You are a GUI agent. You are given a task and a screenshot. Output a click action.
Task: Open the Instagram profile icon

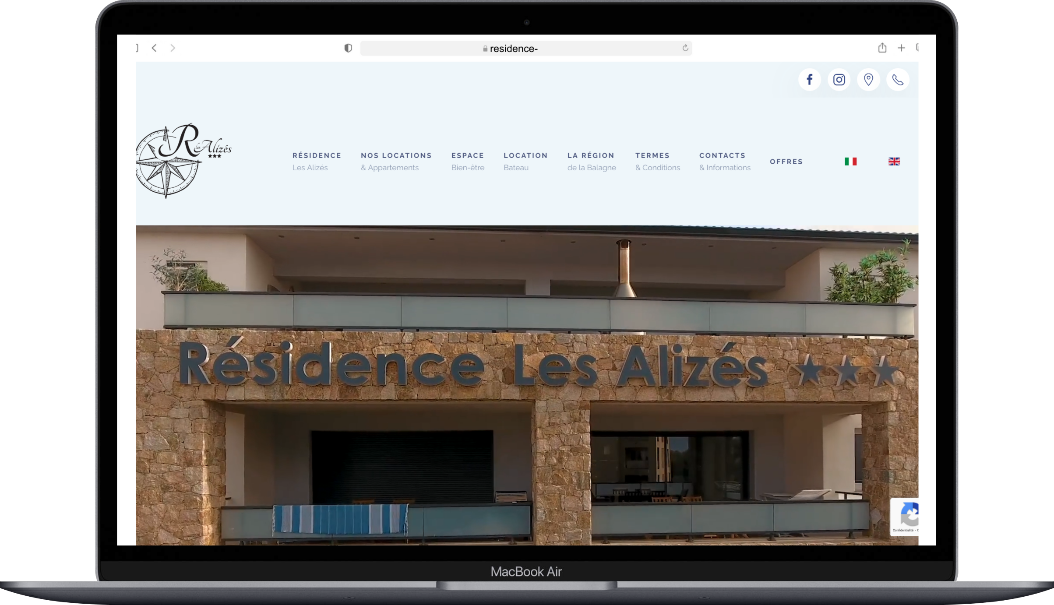click(x=839, y=80)
